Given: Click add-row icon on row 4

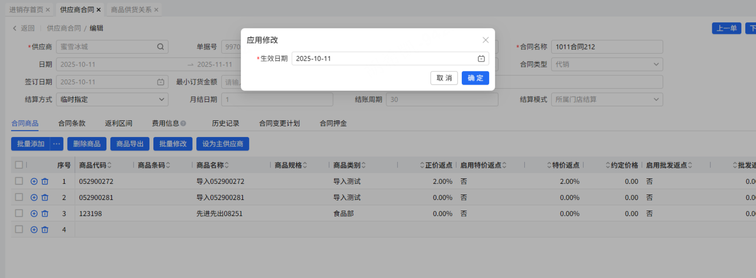Looking at the screenshot, I should [34, 230].
